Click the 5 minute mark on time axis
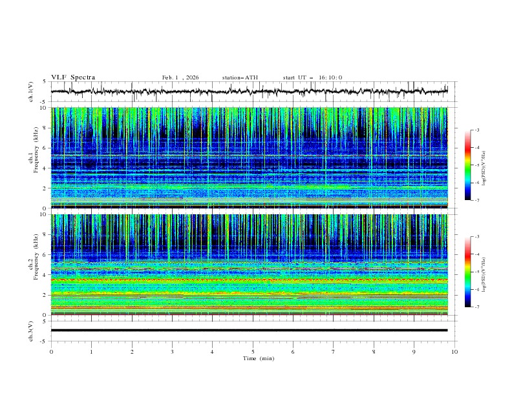The image size is (512, 395). pyautogui.click(x=253, y=352)
